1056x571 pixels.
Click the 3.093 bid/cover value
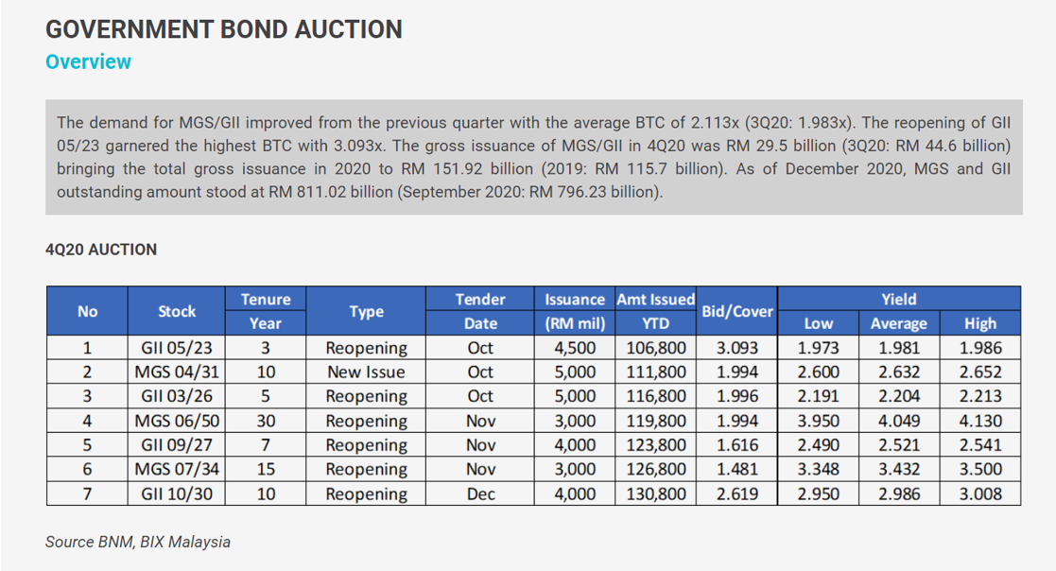pyautogui.click(x=736, y=348)
